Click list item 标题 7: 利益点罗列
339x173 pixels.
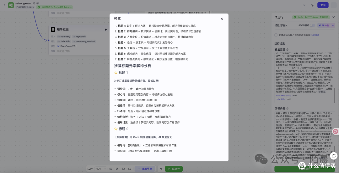tap(153, 59)
